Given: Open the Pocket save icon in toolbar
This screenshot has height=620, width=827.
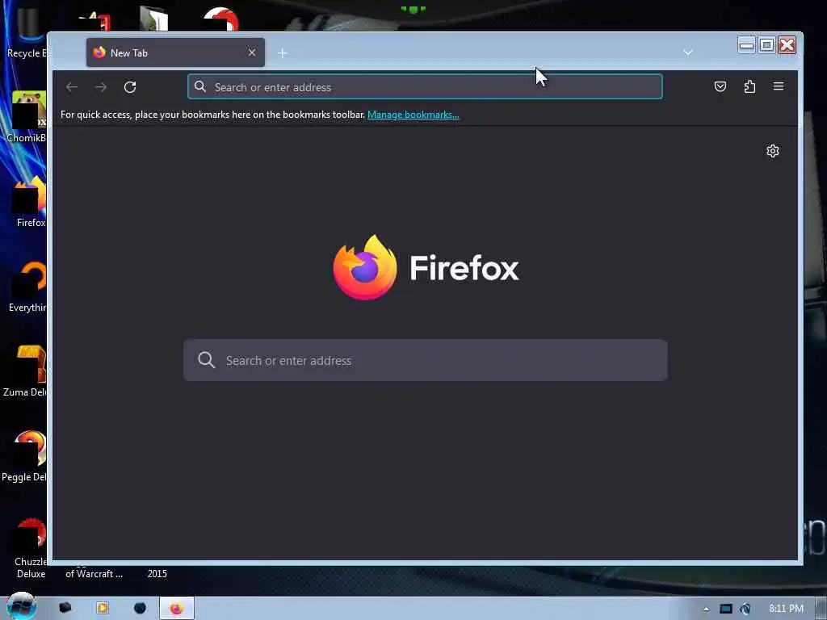Looking at the screenshot, I should 720,86.
